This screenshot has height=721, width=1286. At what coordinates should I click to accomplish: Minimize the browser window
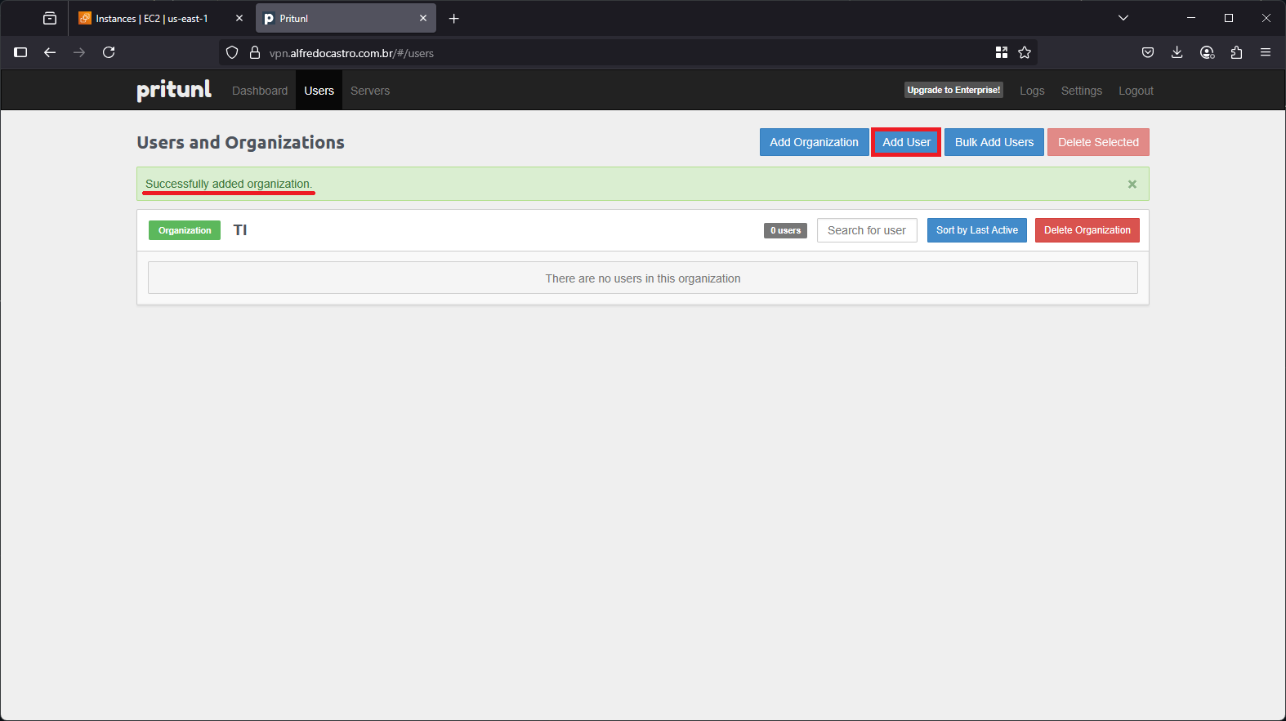point(1191,18)
